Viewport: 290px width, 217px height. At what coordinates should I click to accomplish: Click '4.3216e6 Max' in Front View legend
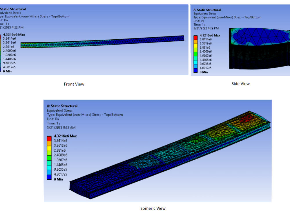(14, 34)
